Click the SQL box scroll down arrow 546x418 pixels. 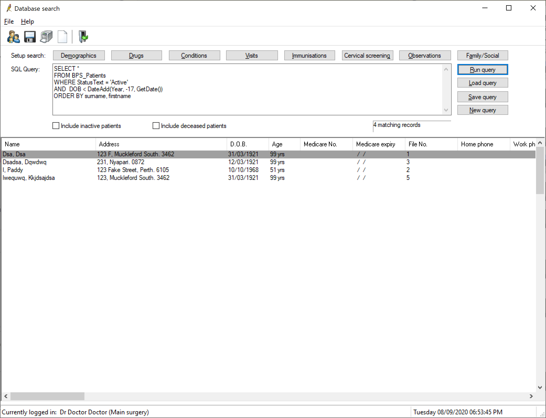[446, 110]
